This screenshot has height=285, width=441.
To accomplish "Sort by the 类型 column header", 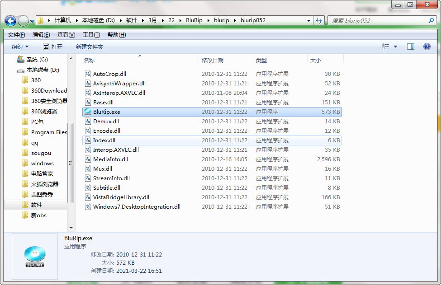I will pyautogui.click(x=261, y=61).
